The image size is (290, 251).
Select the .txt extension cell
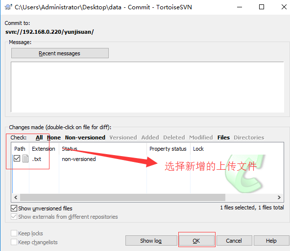point(37,159)
